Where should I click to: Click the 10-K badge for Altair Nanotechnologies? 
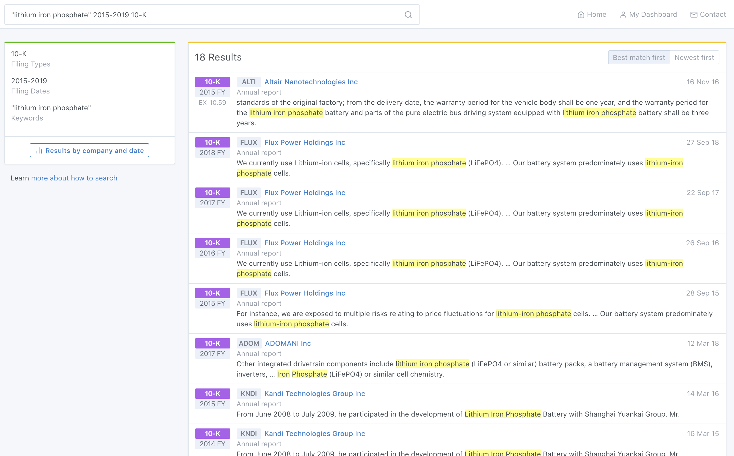pyautogui.click(x=212, y=82)
